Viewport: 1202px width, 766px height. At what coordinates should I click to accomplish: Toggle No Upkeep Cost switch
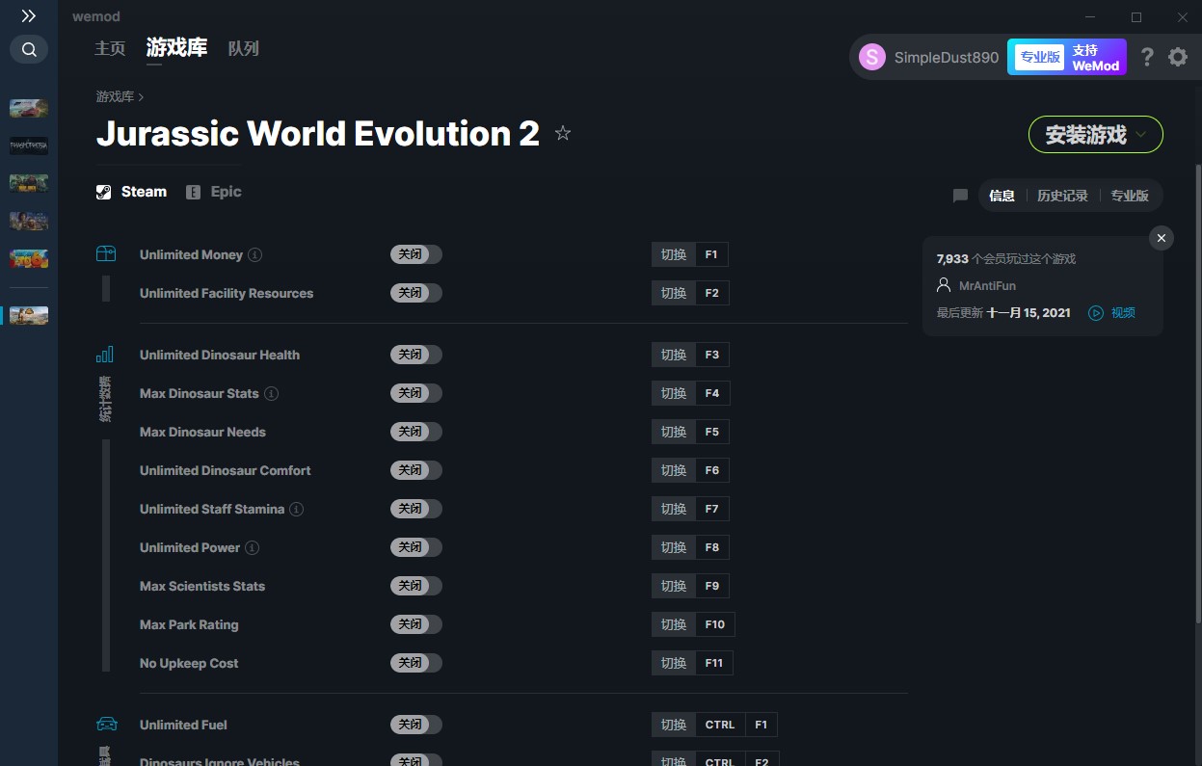coord(416,663)
